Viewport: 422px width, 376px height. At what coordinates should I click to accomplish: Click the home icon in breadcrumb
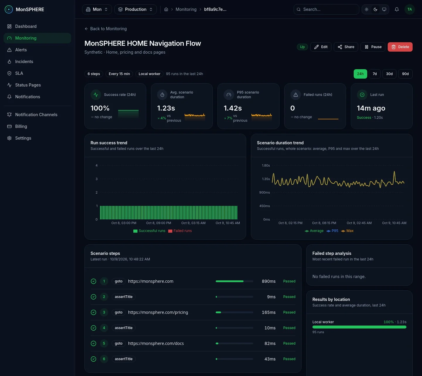166,9
